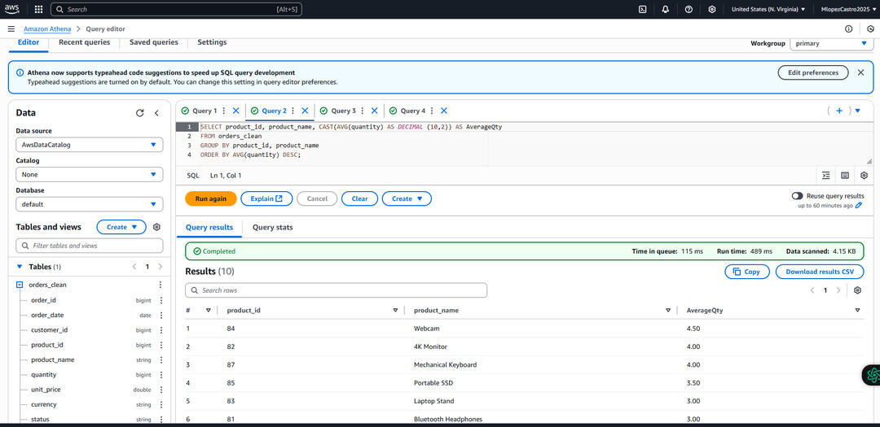
Task: Click the format query icon
Action: pyautogui.click(x=826, y=175)
